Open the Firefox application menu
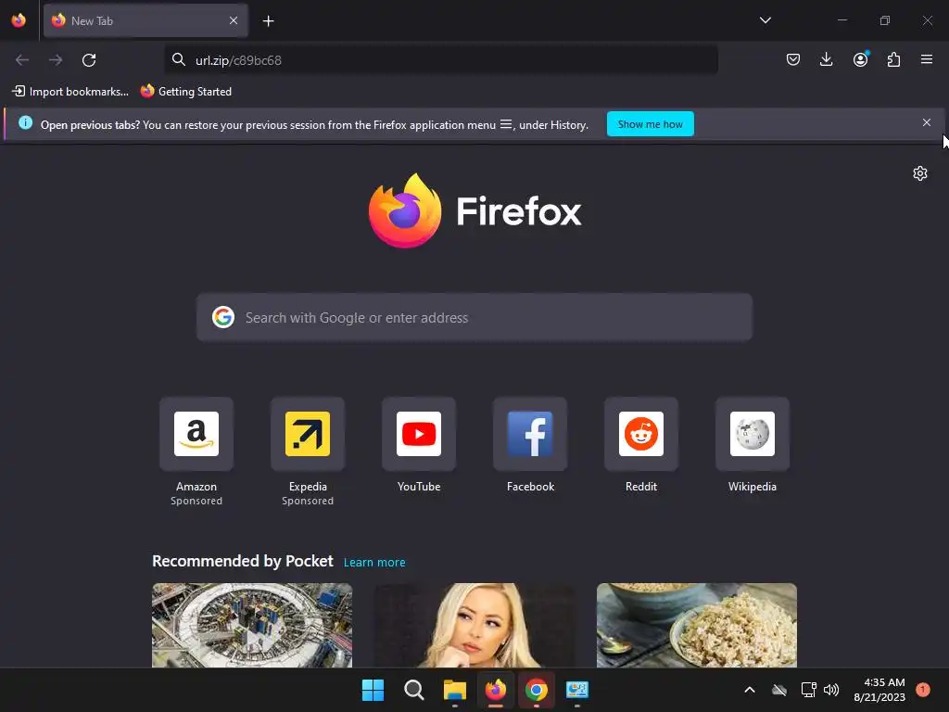 tap(927, 59)
